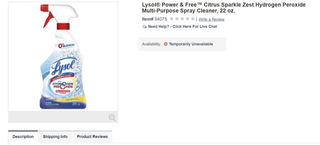The height and width of the screenshot is (145, 320).
Task: Click the live chat speech bubble icon
Action: [x=144, y=27]
